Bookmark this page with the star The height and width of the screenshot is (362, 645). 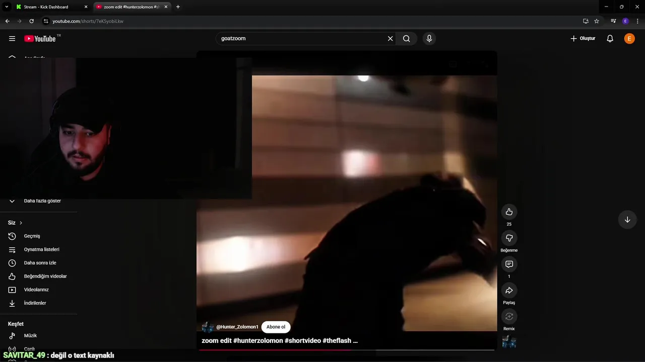pyautogui.click(x=597, y=21)
